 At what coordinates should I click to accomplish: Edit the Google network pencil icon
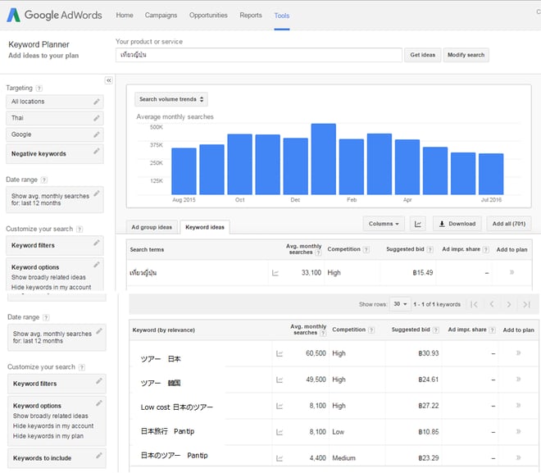[97, 134]
